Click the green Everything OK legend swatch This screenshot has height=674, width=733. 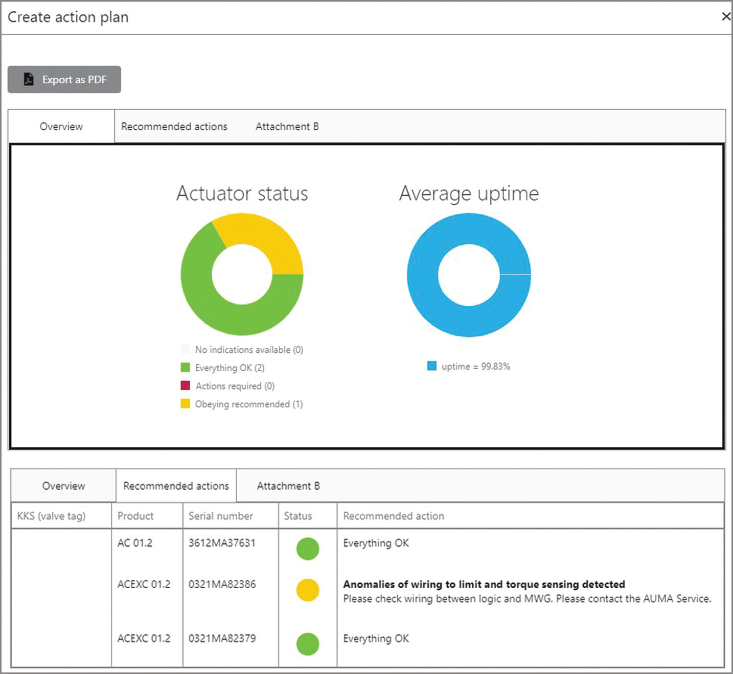coord(185,368)
